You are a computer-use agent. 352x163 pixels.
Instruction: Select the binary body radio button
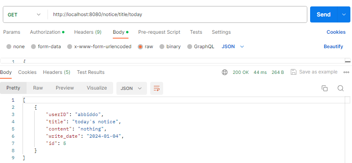coord(162,47)
